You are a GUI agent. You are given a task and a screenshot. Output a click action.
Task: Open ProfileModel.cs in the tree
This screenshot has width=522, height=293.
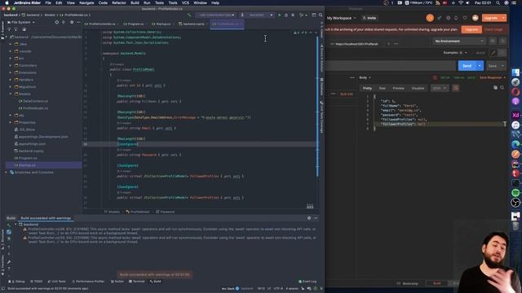pos(33,108)
